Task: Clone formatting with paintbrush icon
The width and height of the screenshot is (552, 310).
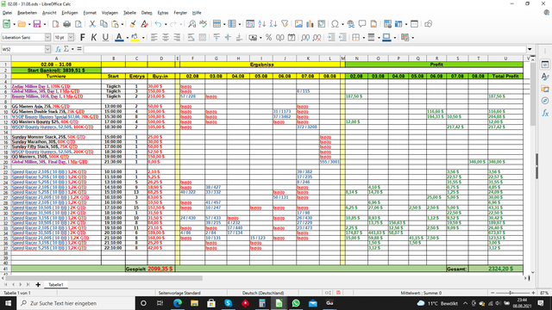Action: tap(133, 24)
